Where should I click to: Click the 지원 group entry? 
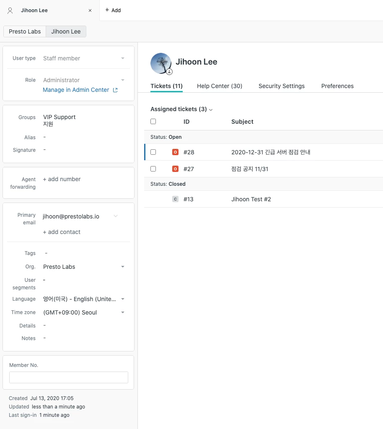[x=48, y=124]
